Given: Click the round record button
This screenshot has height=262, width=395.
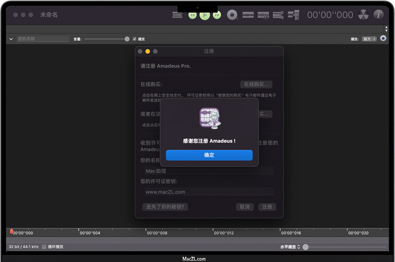Looking at the screenshot, I should click(232, 15).
